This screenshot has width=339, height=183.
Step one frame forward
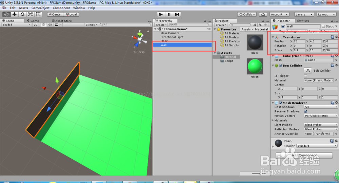coord(177,14)
